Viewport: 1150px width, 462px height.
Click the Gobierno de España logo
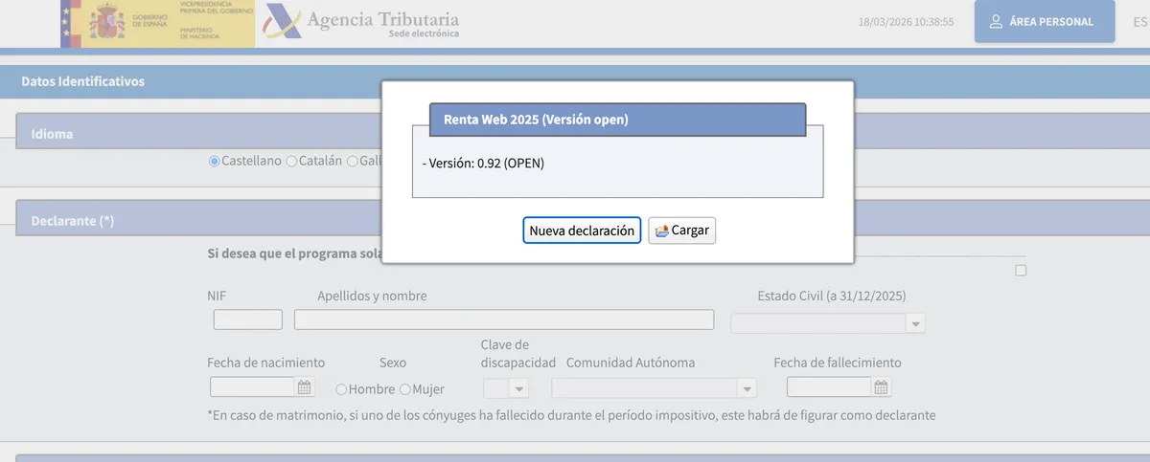[x=157, y=23]
